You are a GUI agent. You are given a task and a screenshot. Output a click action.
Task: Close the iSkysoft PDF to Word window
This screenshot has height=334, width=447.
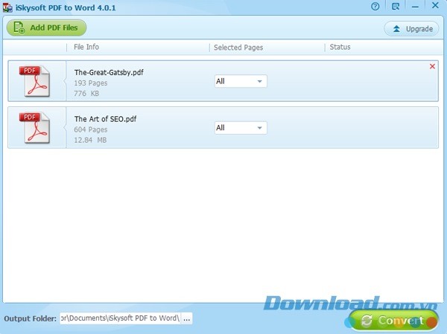point(435,5)
